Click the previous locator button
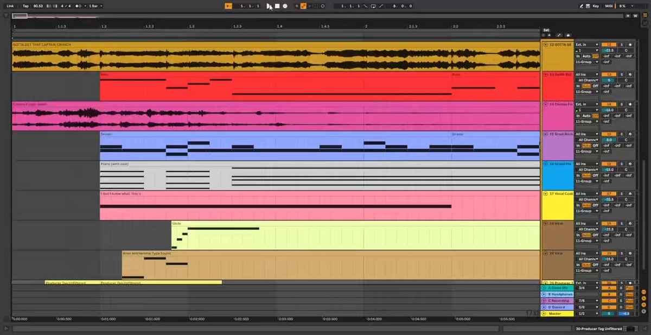The height and width of the screenshot is (335, 651). (544, 35)
